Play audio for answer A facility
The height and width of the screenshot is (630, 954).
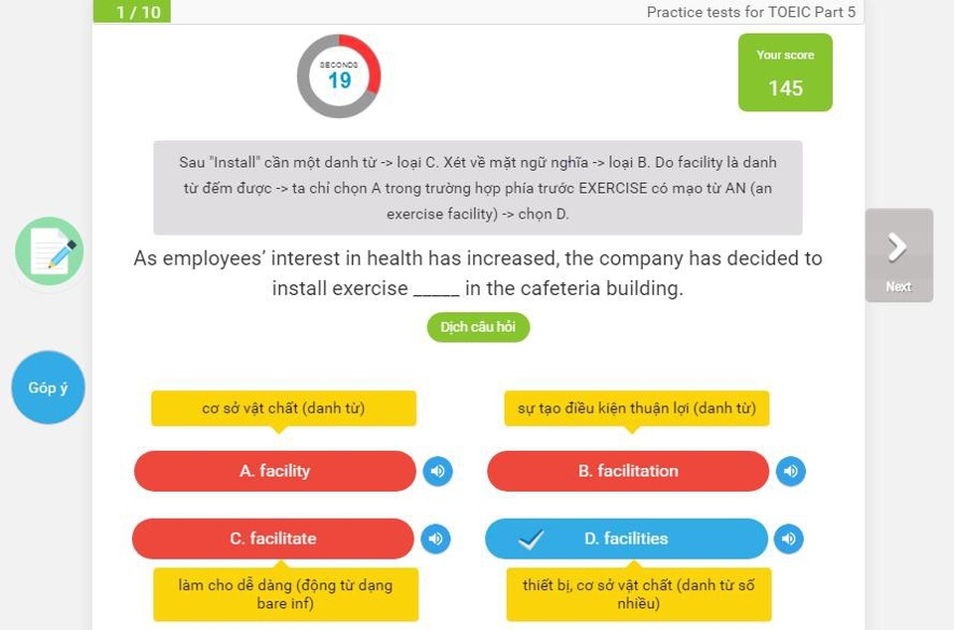[437, 471]
